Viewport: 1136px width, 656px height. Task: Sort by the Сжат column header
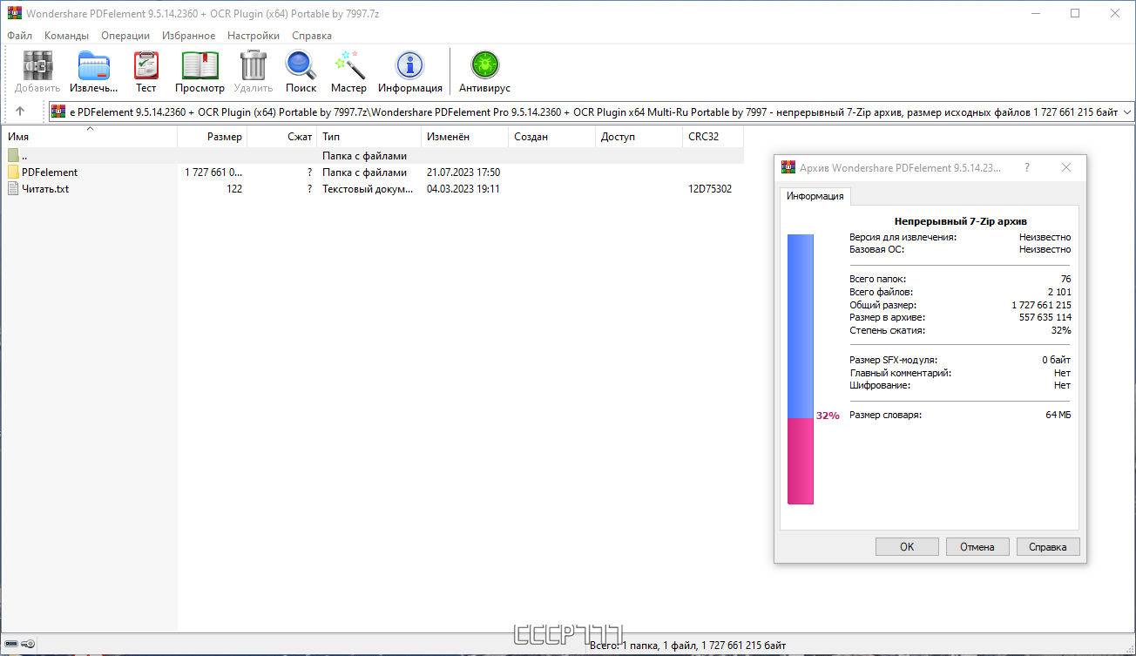(282, 137)
